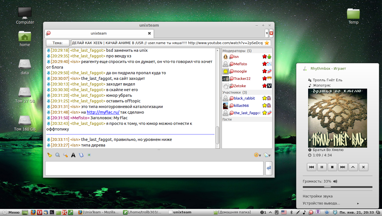Viewport: 382px width, 216px height.
Task: Click into the message input field
Action: [154, 168]
